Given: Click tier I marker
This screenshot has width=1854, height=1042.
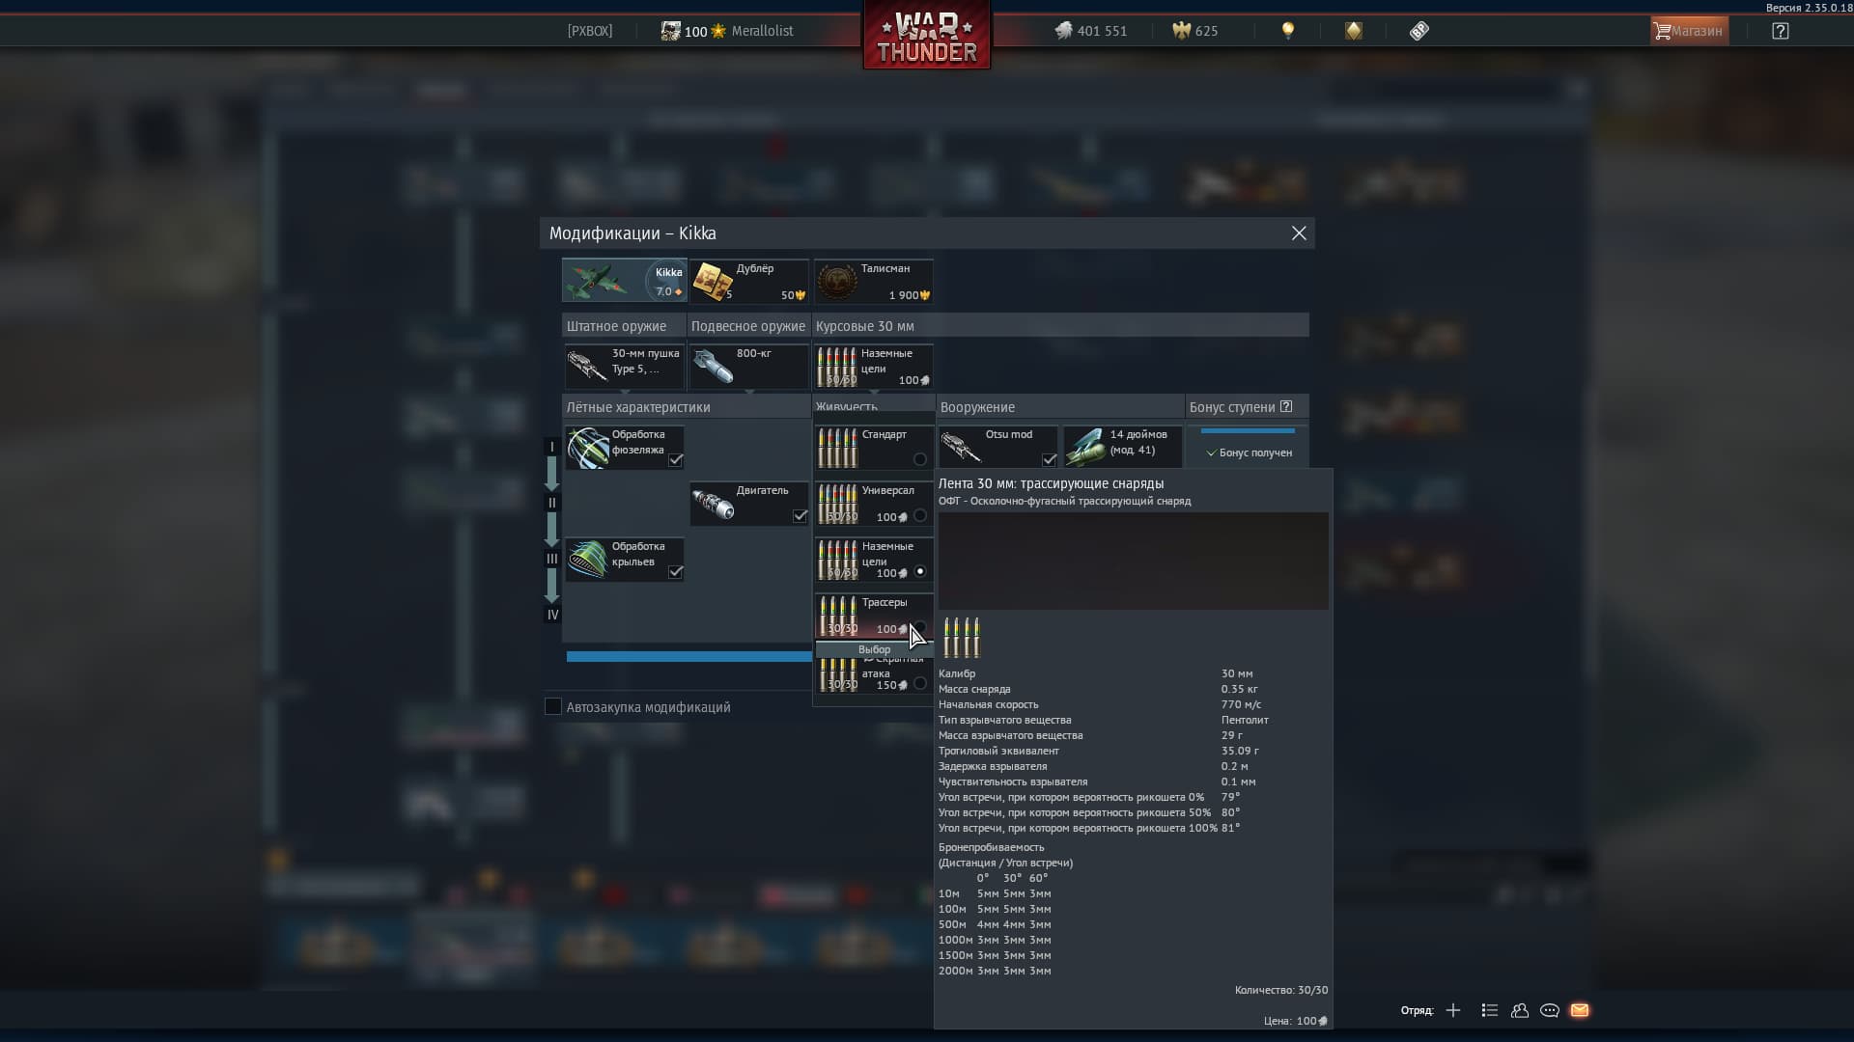Looking at the screenshot, I should tap(552, 447).
